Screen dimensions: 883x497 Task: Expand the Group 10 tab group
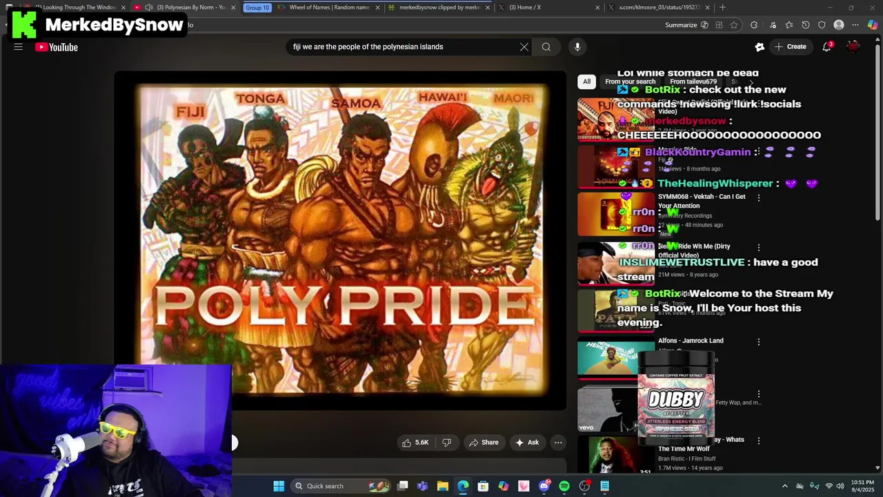tap(257, 8)
